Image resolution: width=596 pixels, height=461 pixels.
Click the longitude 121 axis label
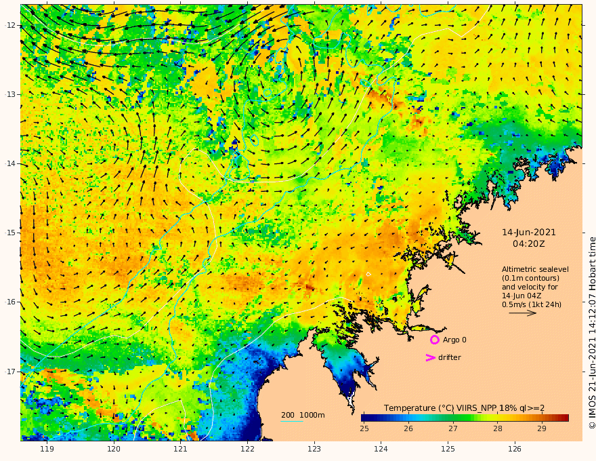pos(181,449)
